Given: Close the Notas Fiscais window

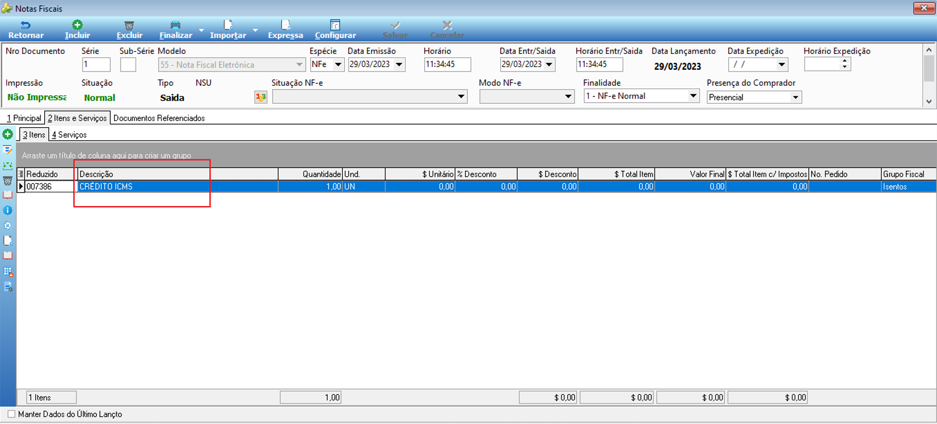Looking at the screenshot, I should click(924, 8).
